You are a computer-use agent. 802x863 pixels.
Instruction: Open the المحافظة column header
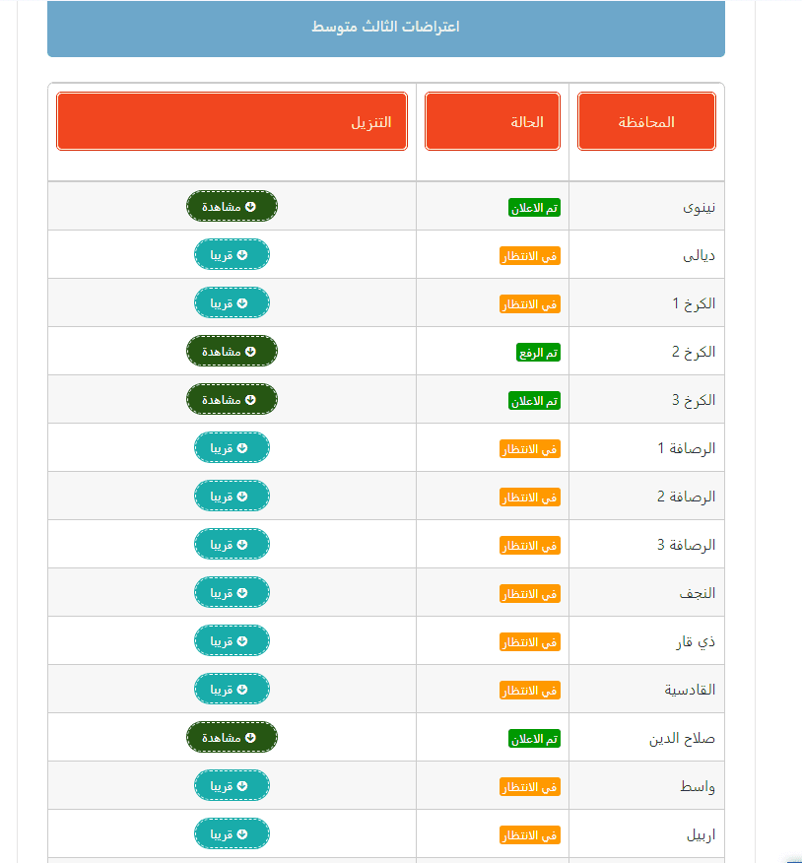point(646,120)
